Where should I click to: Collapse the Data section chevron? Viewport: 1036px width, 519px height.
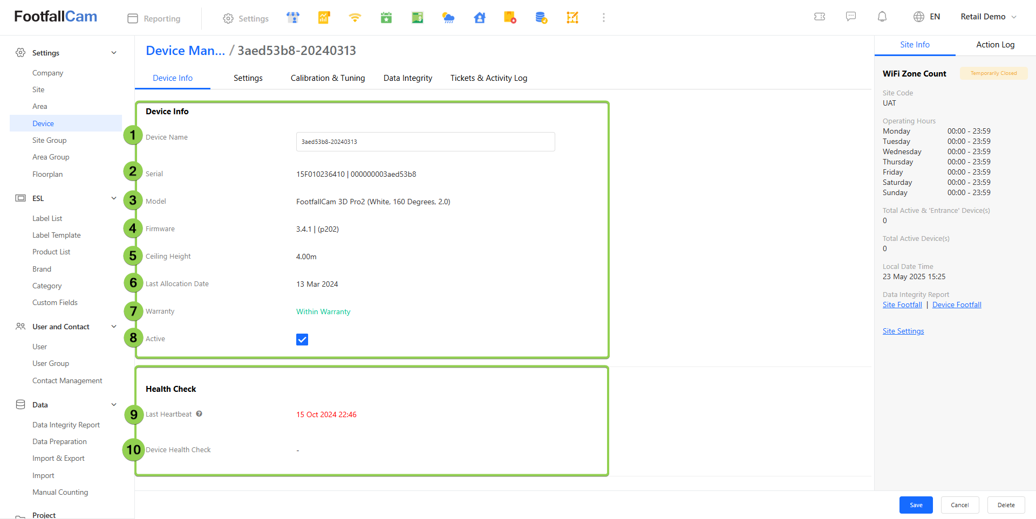pos(114,405)
